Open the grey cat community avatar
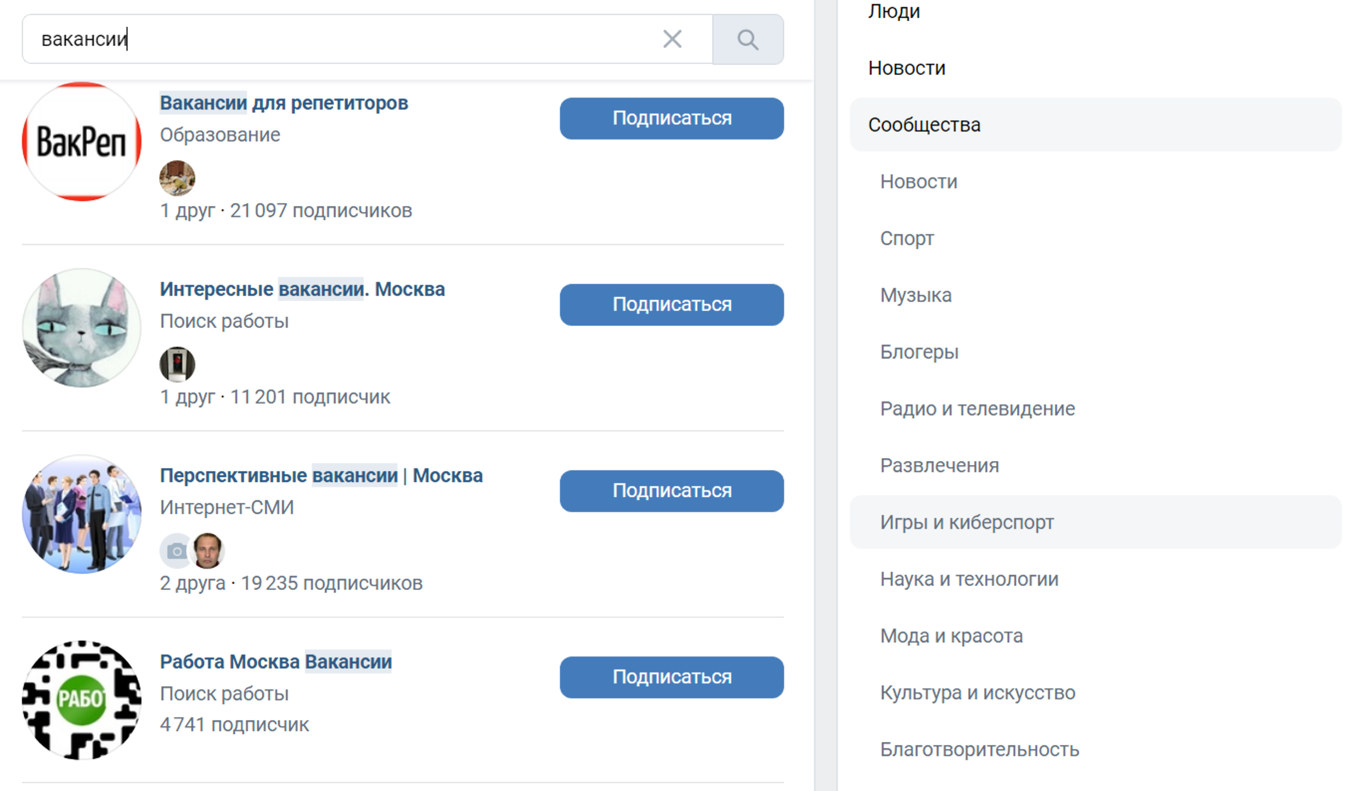Image resolution: width=1353 pixels, height=791 pixels. [82, 328]
